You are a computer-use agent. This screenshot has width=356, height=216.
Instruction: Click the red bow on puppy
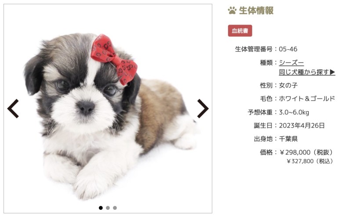pyautogui.click(x=114, y=59)
